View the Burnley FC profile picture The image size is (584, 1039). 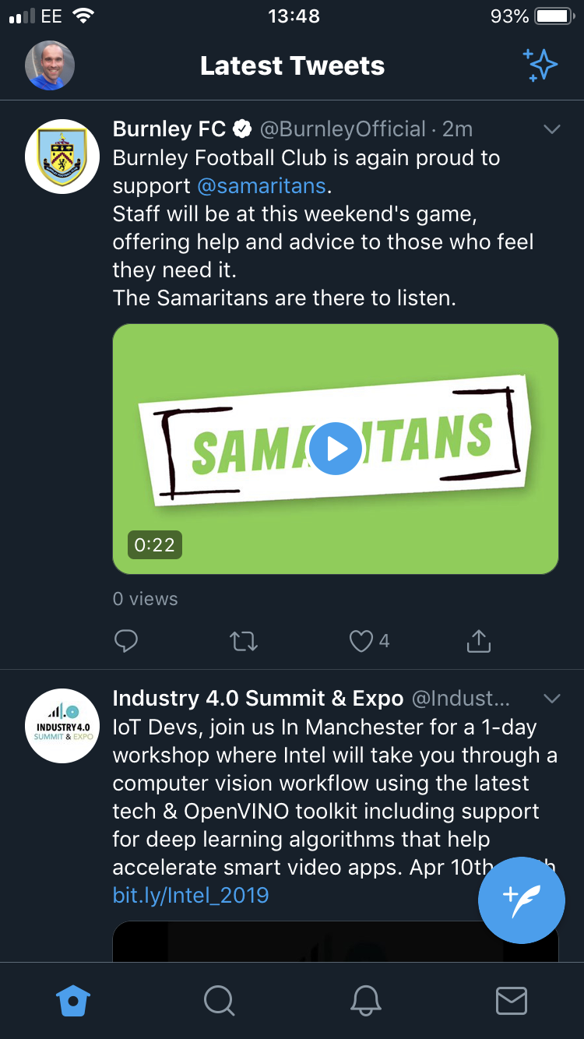(x=62, y=157)
